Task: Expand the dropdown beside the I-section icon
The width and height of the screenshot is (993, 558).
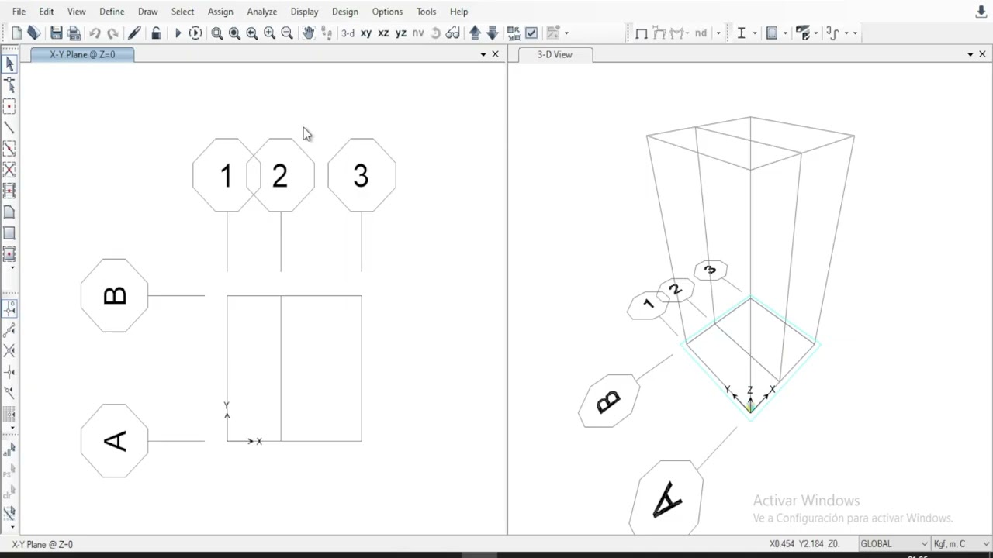Action: tap(754, 33)
